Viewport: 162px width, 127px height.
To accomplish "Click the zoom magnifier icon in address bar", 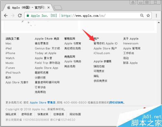I will (142, 16).
